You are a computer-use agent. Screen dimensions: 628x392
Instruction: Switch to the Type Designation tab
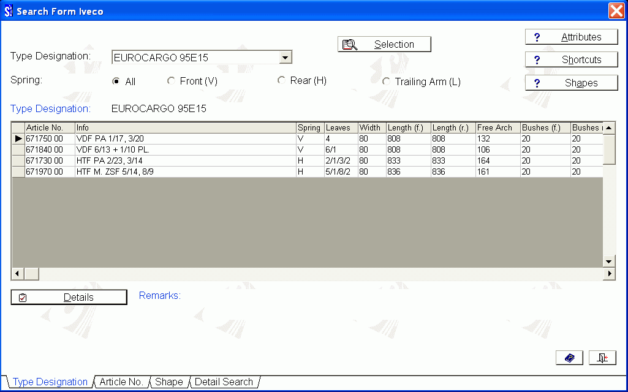50,382
